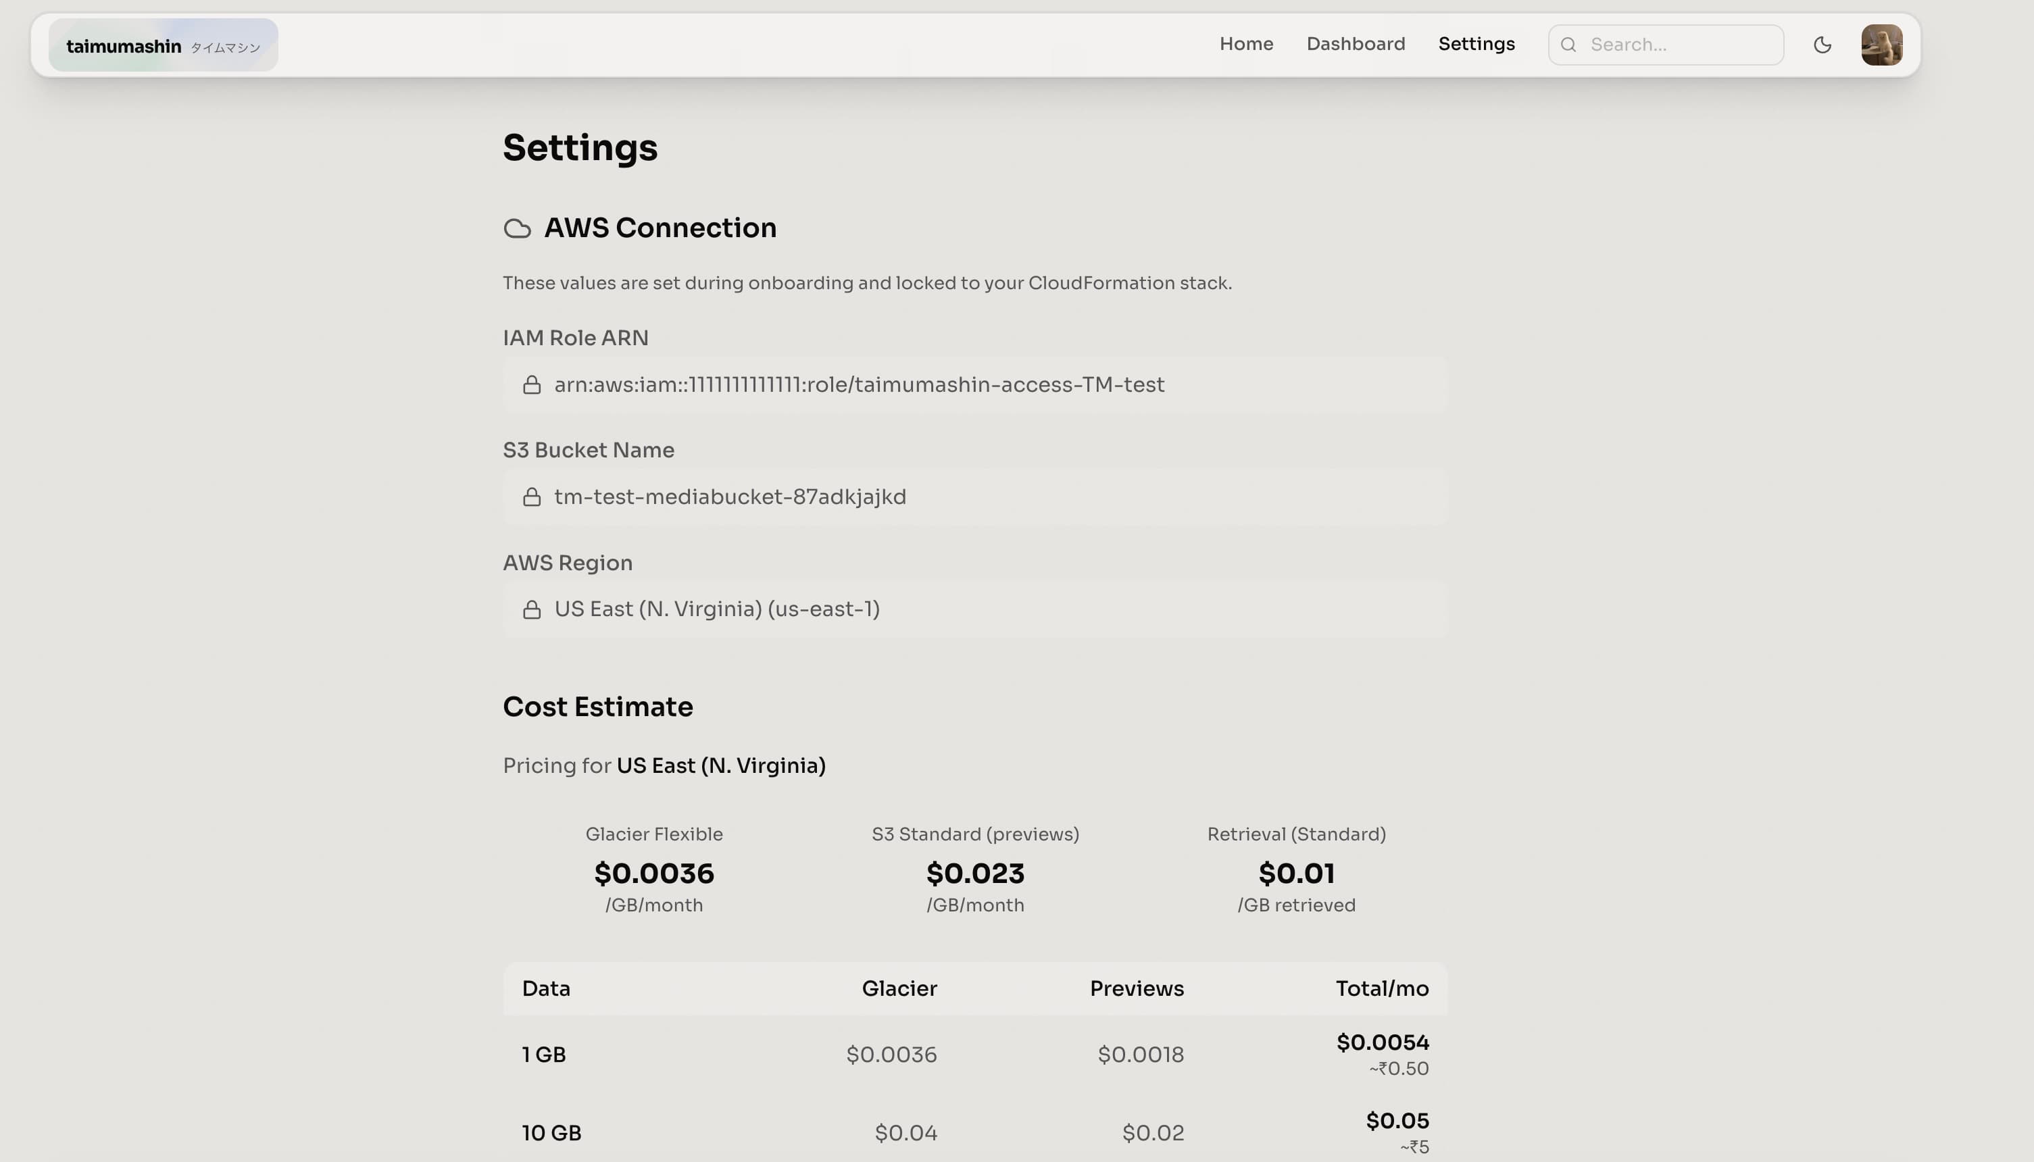Image resolution: width=2034 pixels, height=1162 pixels.
Task: Click the Retrieval $0.01 price
Action: [x=1296, y=873]
